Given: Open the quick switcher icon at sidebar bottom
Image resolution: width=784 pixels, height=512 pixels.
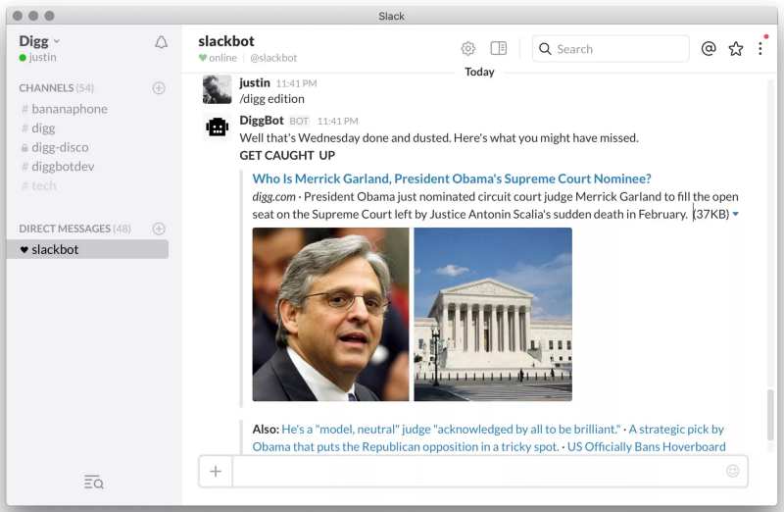Looking at the screenshot, I should click(x=93, y=482).
